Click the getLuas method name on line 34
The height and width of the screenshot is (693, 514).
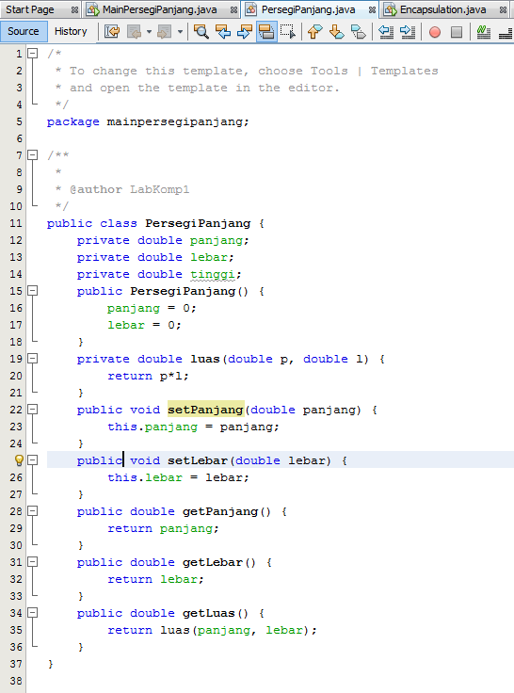point(209,613)
